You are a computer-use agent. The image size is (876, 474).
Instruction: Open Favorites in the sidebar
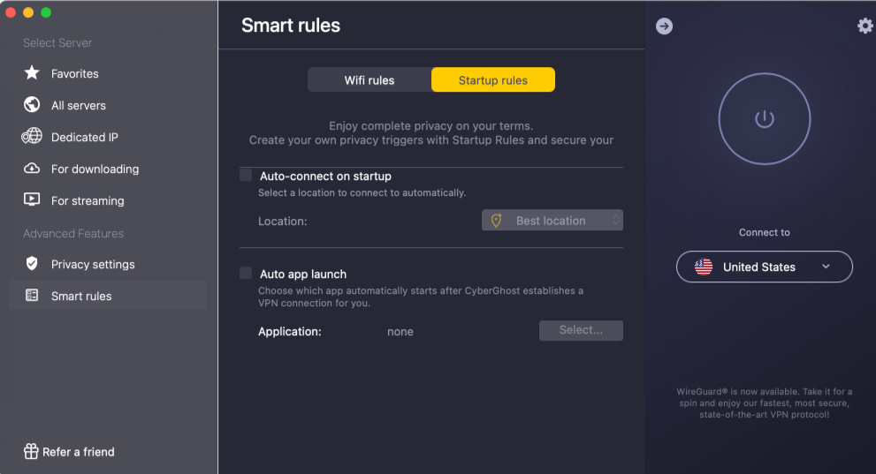pyautogui.click(x=108, y=73)
